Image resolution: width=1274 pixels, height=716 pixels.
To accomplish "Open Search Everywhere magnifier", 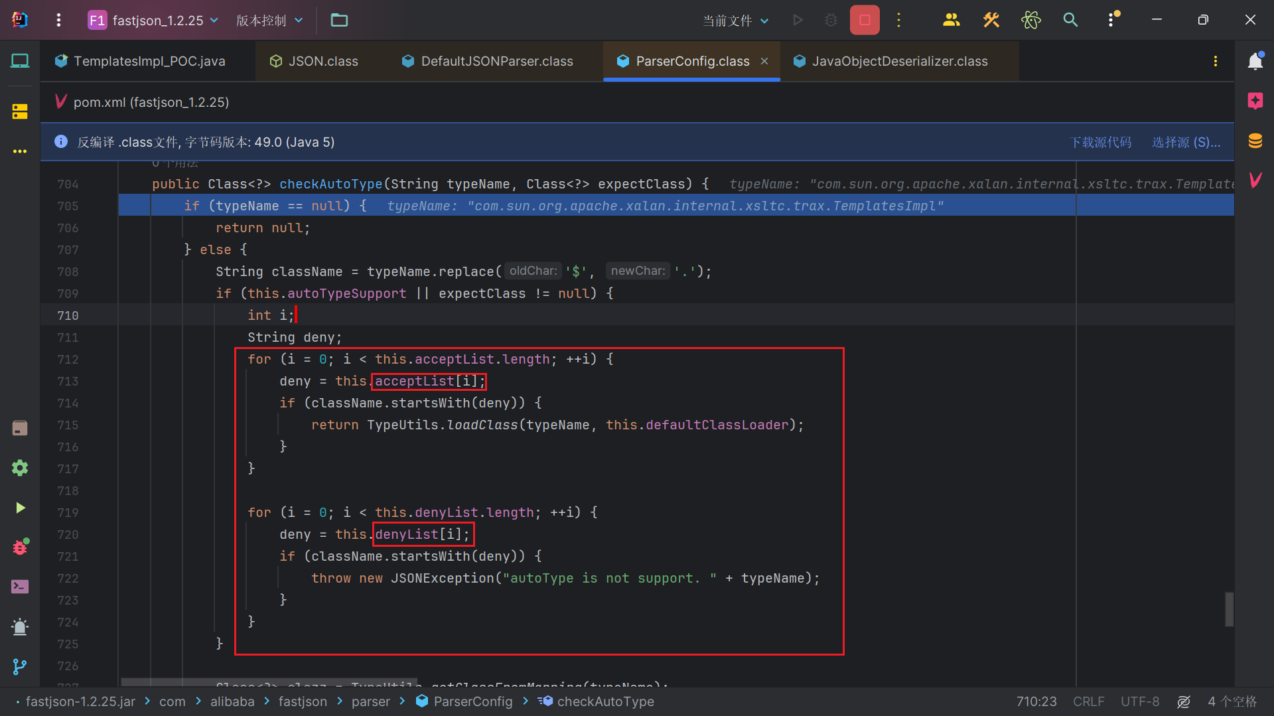I will pyautogui.click(x=1070, y=20).
